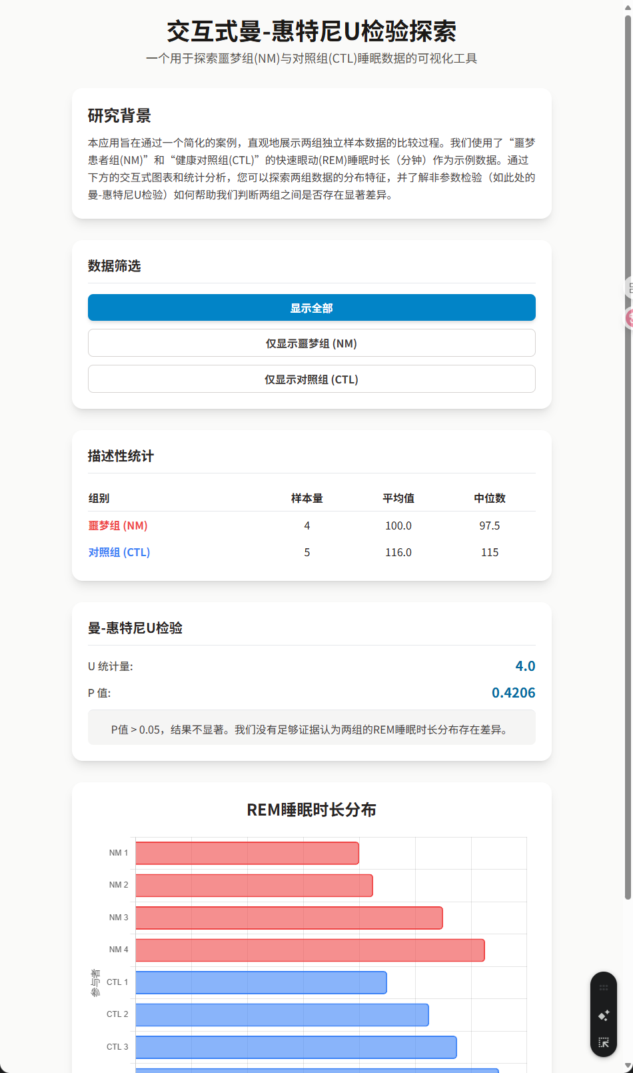Viewport: 633px width, 1073px height.
Task: Click the NM median value 97.5
Action: [490, 525]
